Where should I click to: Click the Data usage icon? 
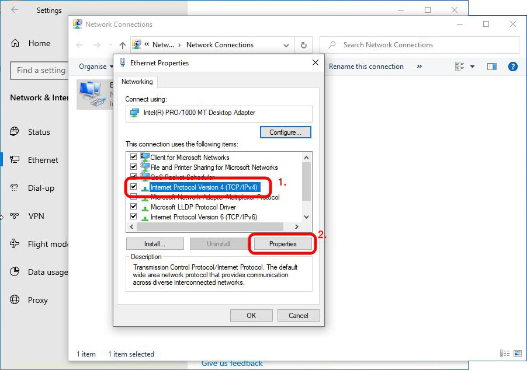tap(15, 272)
